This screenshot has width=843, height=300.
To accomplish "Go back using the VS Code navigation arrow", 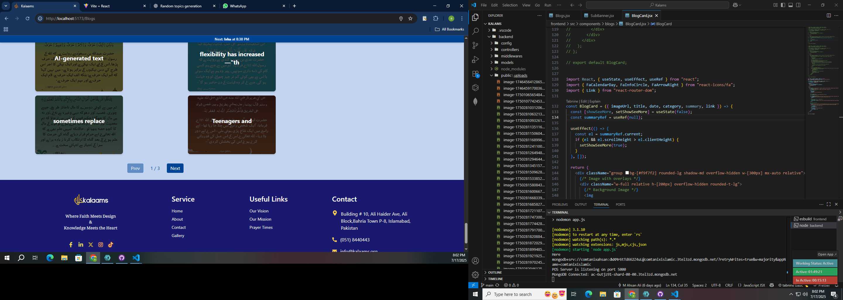I will 572,5.
